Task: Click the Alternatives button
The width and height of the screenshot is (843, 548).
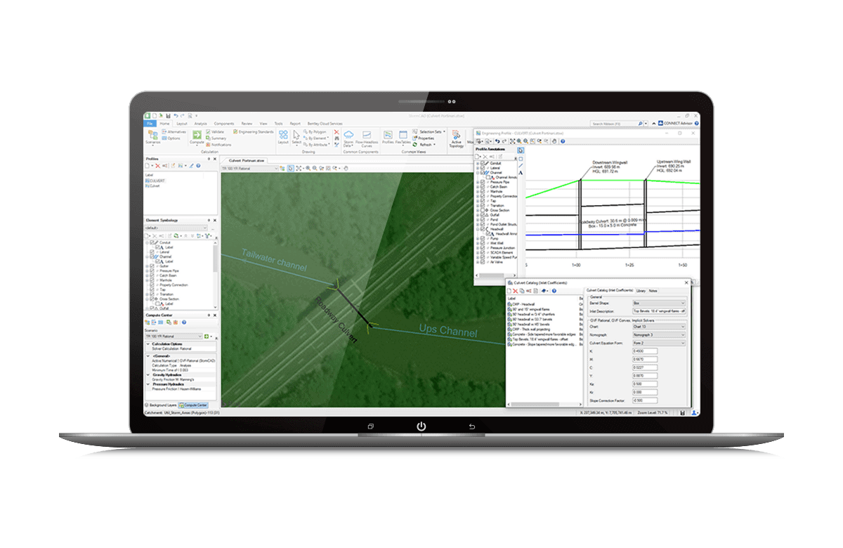Action: point(175,131)
